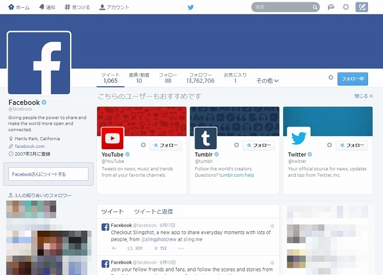Click the Facebook avatar on 6月17日 tweet

[x=105, y=227]
